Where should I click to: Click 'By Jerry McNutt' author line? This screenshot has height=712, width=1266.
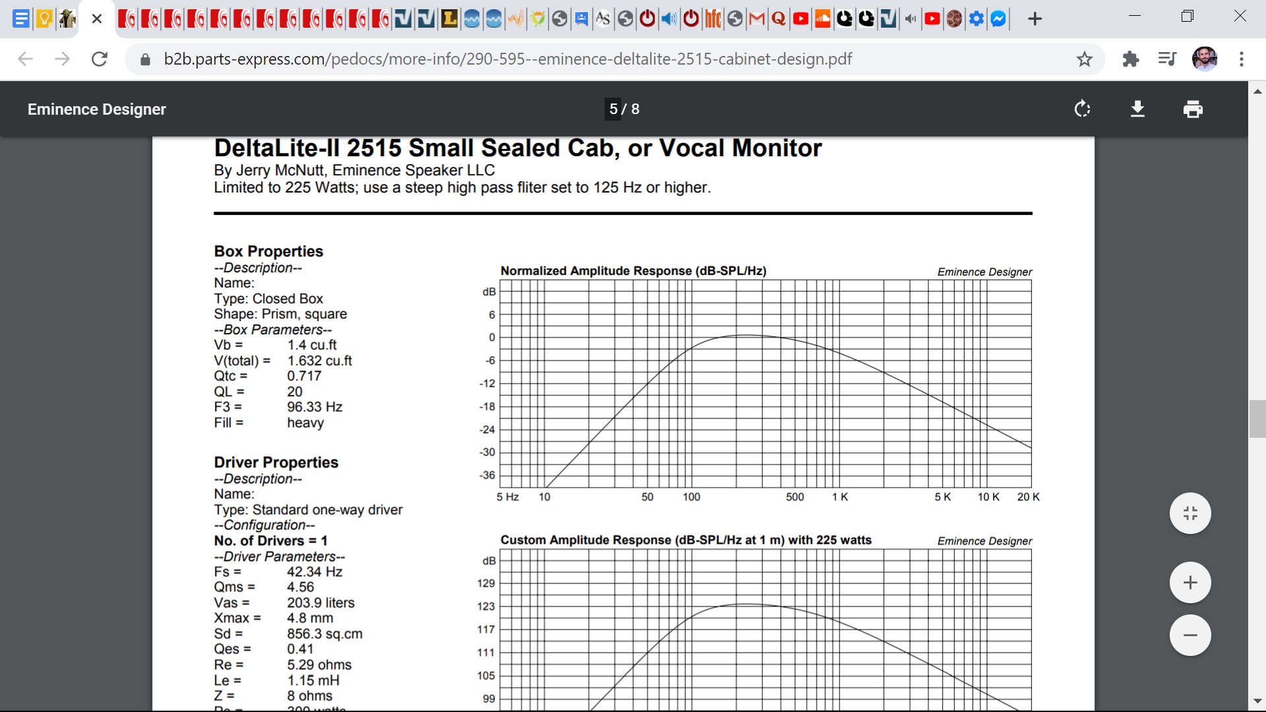(x=354, y=171)
